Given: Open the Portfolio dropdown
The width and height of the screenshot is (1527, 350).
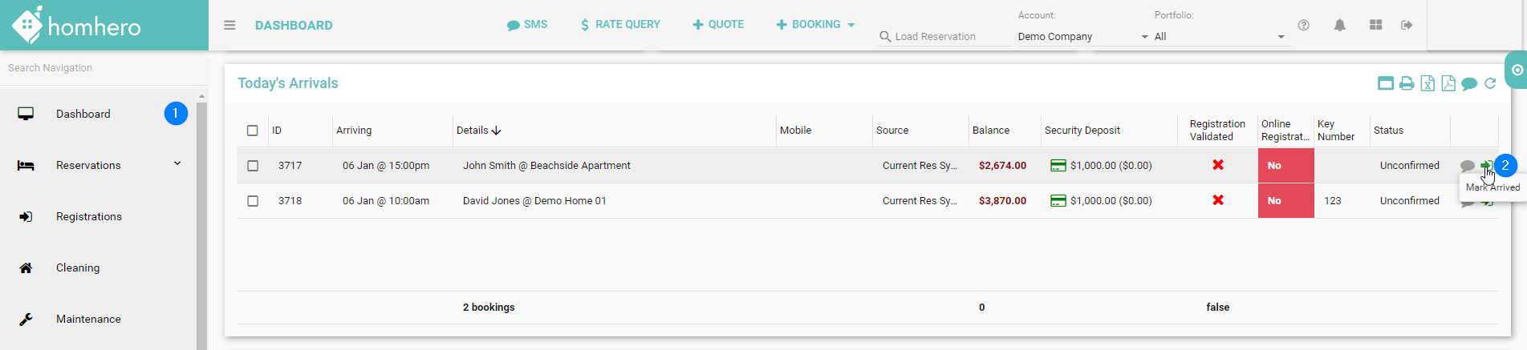Looking at the screenshot, I should [1219, 37].
